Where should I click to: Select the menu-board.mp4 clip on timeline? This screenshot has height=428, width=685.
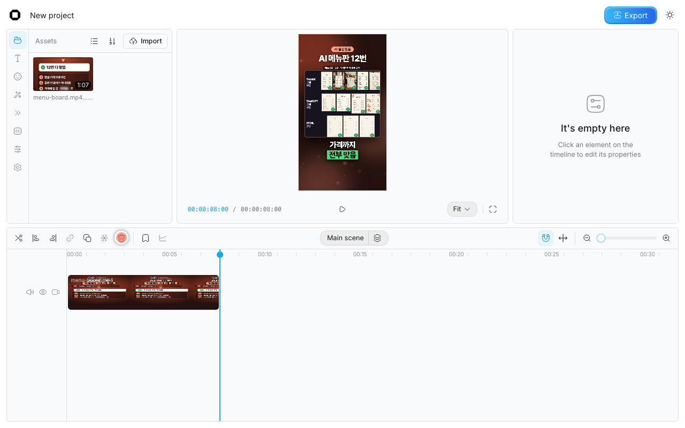[143, 292]
